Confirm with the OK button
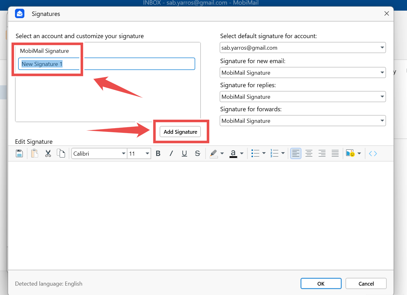The image size is (407, 295). (321, 284)
